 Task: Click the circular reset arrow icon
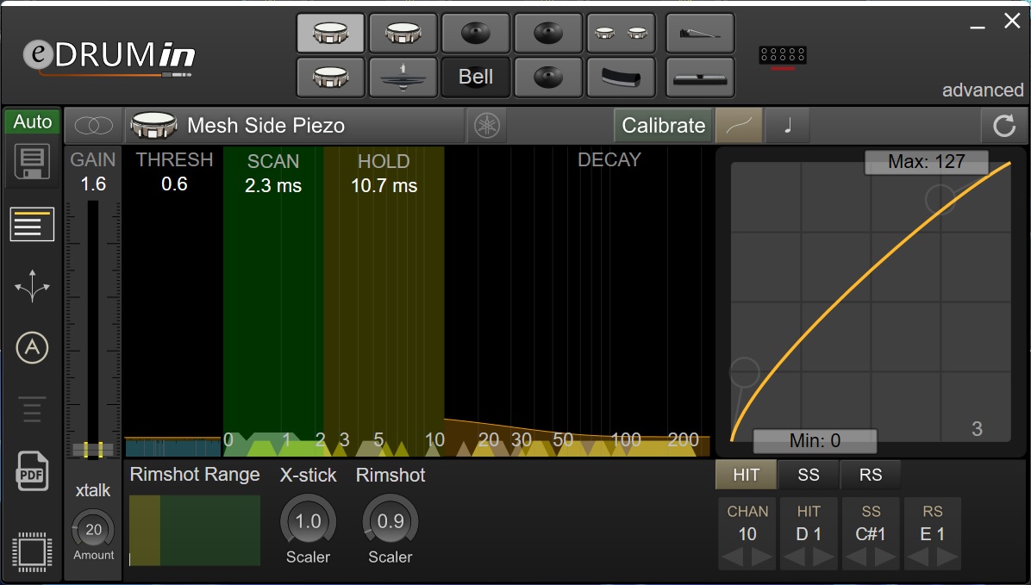1004,126
